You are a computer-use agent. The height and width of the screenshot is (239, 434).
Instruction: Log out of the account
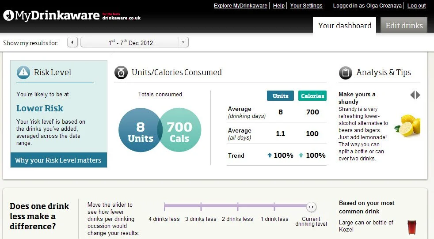[417, 6]
